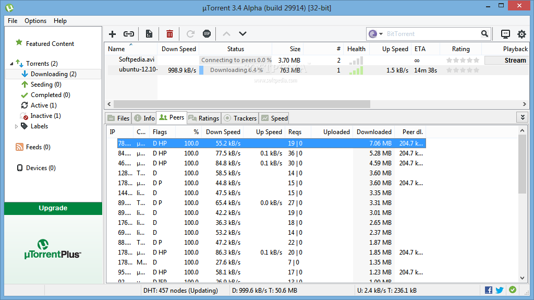This screenshot has height=300, width=534.
Task: Expand the Labels tree node
Action: (x=16, y=126)
